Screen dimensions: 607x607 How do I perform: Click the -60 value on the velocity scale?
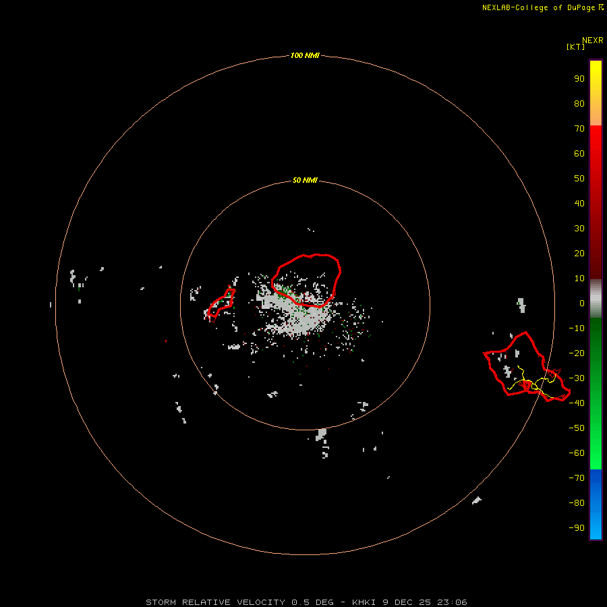pyautogui.click(x=577, y=453)
